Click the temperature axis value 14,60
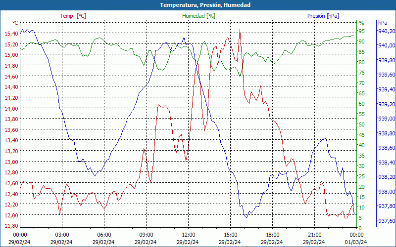The height and width of the screenshot is (247, 396). 11,77
